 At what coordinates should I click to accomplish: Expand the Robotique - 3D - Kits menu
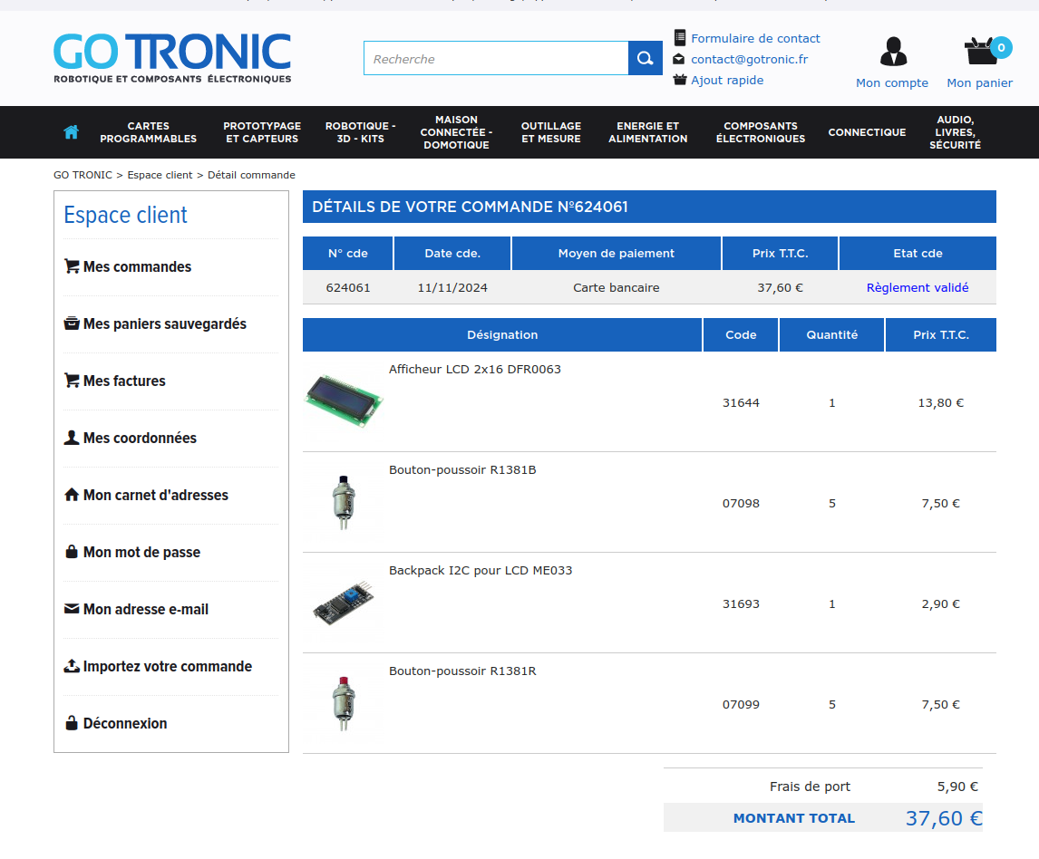pos(360,132)
